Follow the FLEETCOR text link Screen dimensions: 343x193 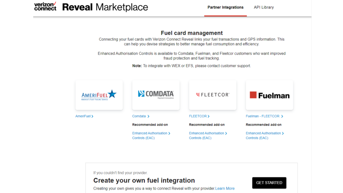pyautogui.click(x=198, y=116)
